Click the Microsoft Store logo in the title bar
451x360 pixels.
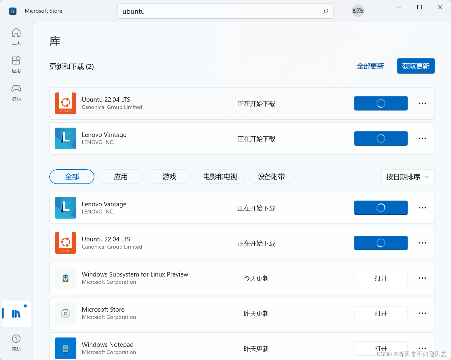click(x=12, y=11)
